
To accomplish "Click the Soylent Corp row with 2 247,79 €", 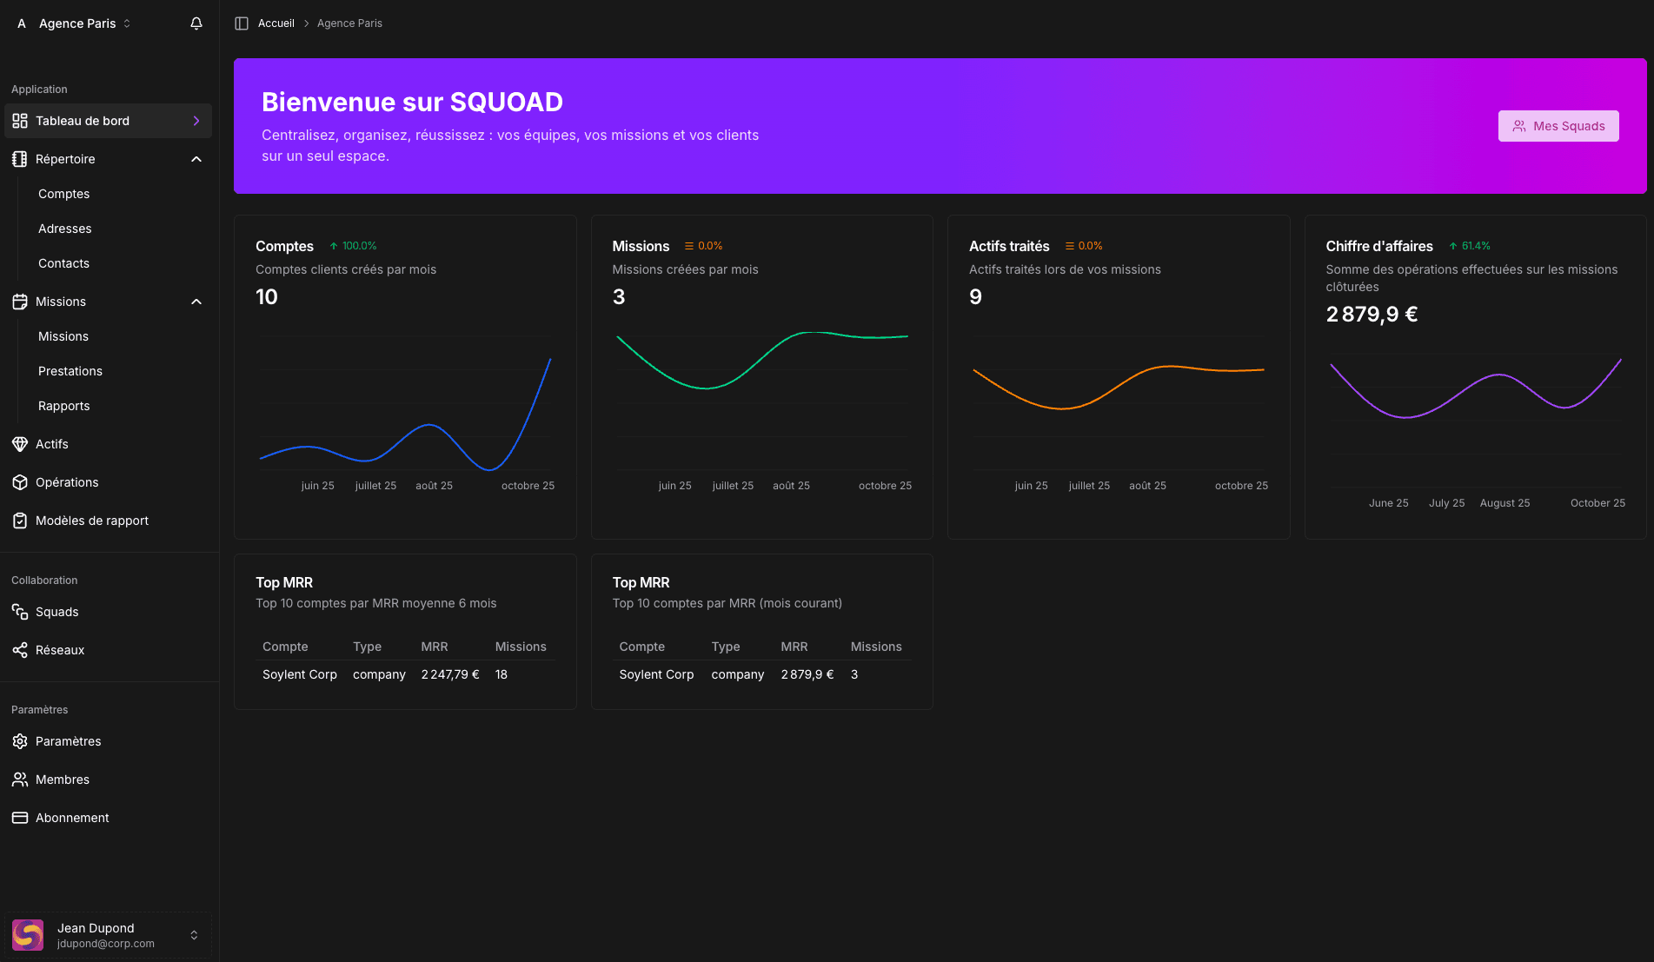I will [x=405, y=674].
